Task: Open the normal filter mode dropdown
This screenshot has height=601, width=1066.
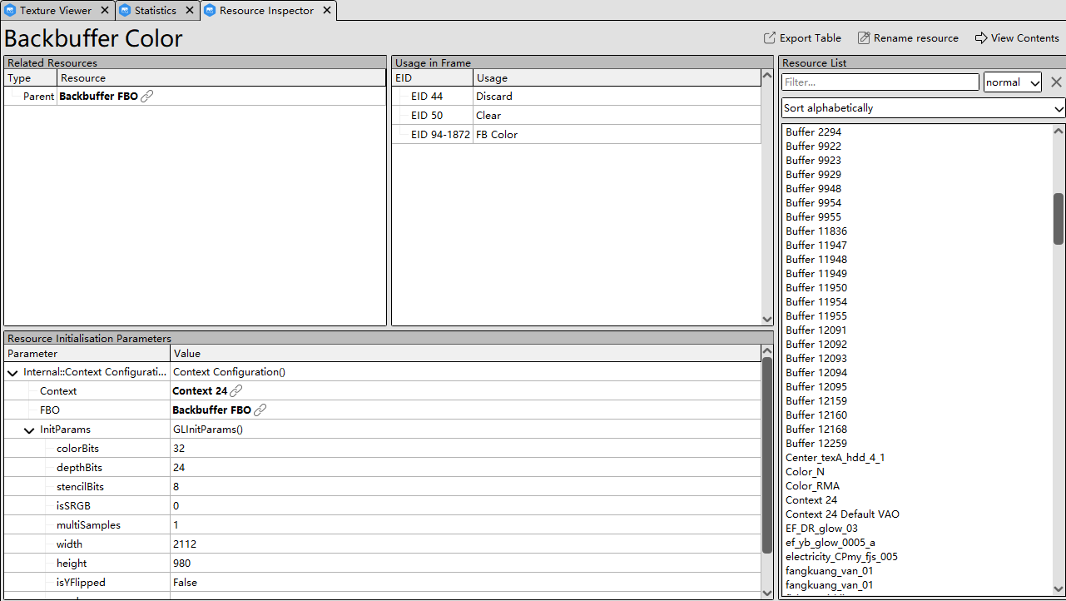Action: point(1012,82)
